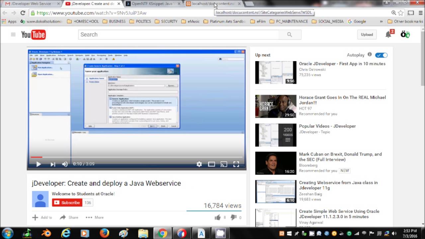Open Internet Explorer from taskbar
Image resolution: width=425 pixels, height=239 pixels.
point(66,233)
